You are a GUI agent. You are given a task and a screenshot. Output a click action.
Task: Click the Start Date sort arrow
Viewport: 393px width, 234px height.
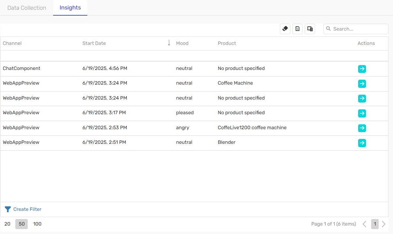click(x=169, y=43)
